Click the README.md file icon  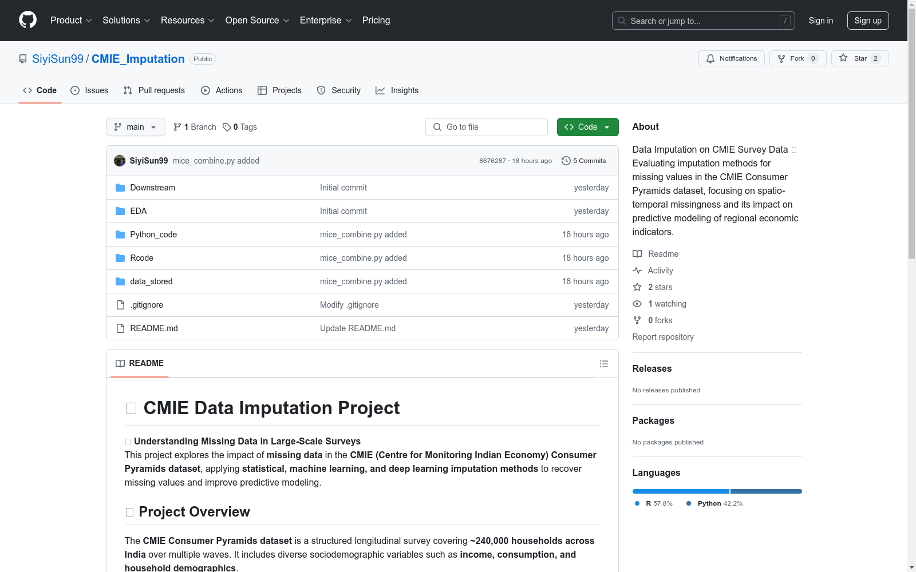click(x=120, y=328)
